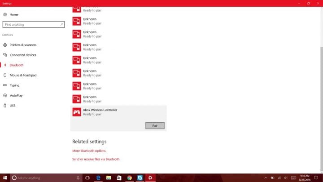Open Task View from the taskbar
The image size is (323, 182).
(x=87, y=178)
